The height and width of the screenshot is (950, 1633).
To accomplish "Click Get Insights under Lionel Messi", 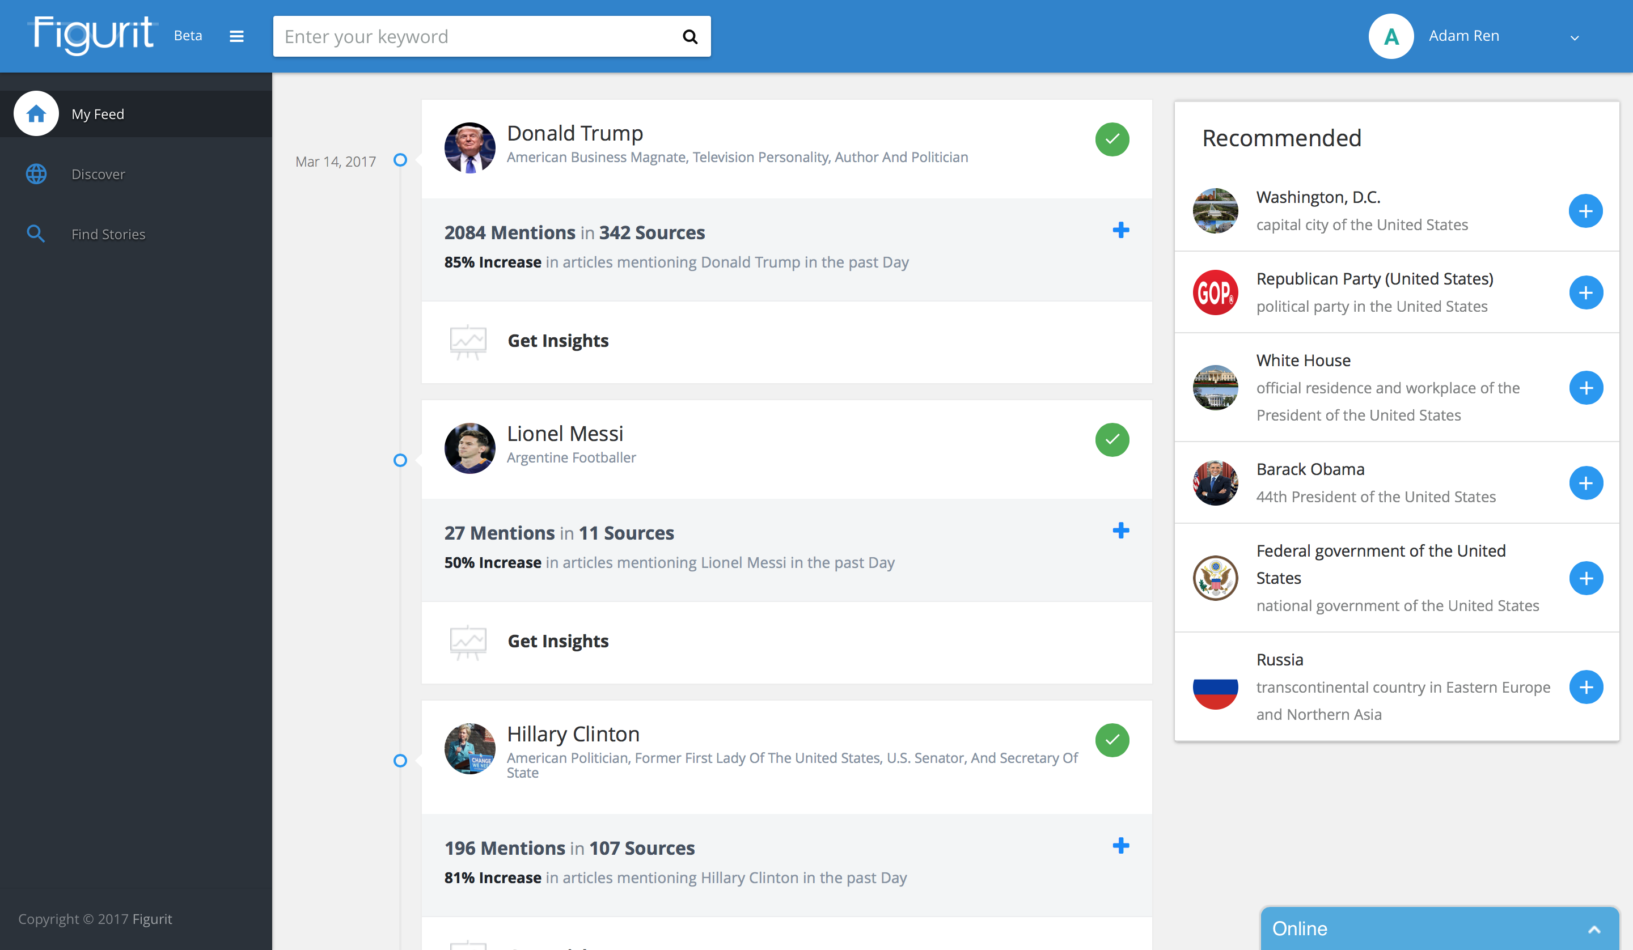I will (x=558, y=642).
